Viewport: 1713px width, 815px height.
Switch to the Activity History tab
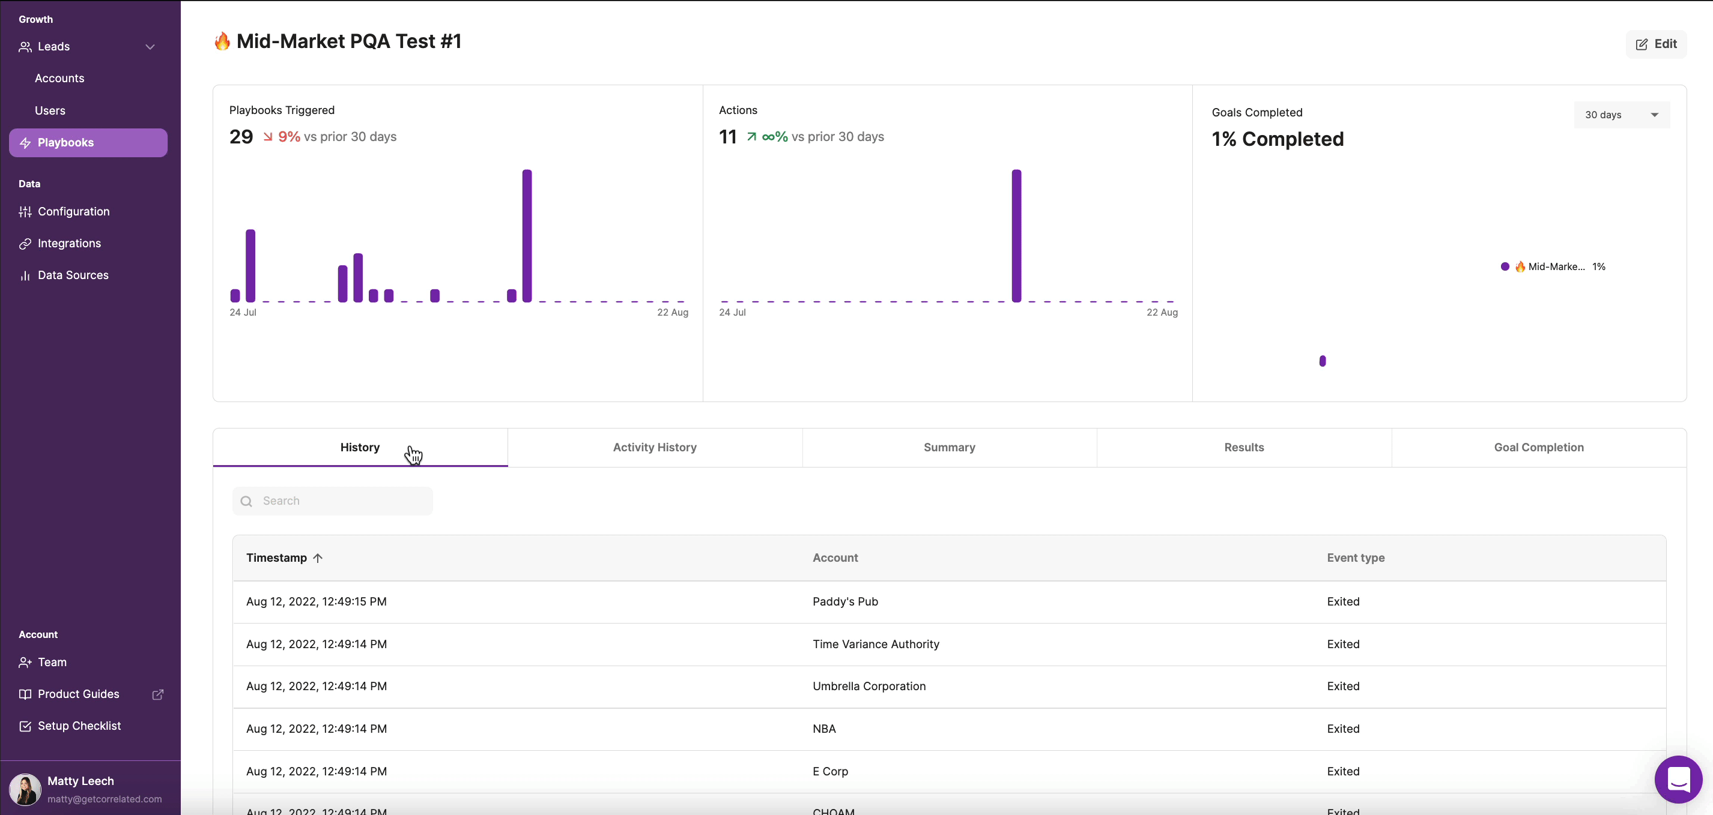(655, 447)
